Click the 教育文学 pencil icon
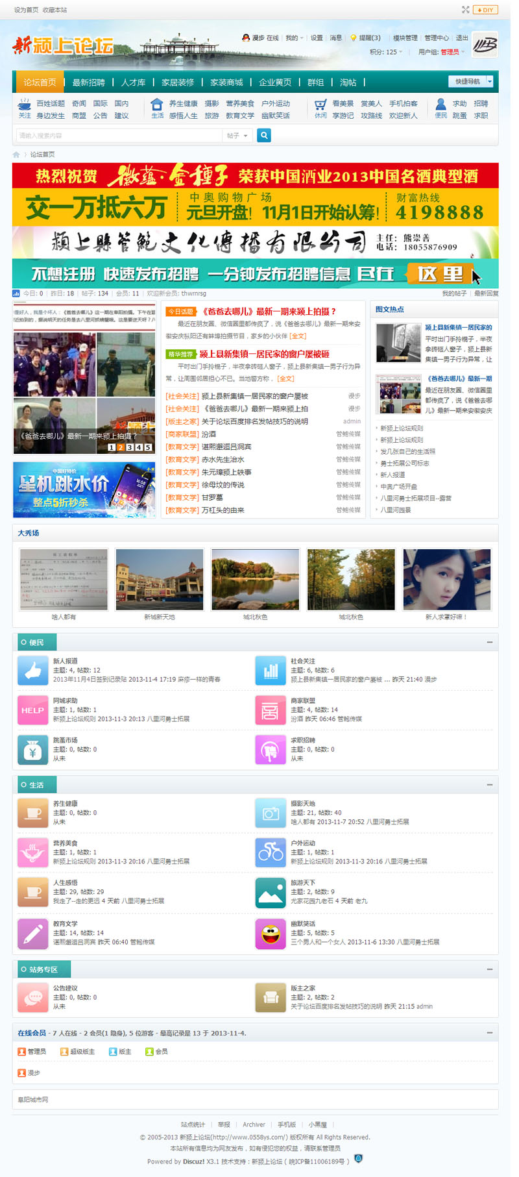 (x=33, y=934)
